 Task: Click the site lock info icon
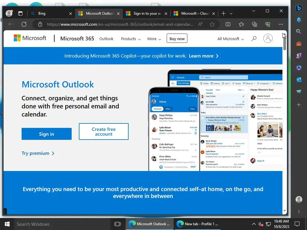(40, 24)
